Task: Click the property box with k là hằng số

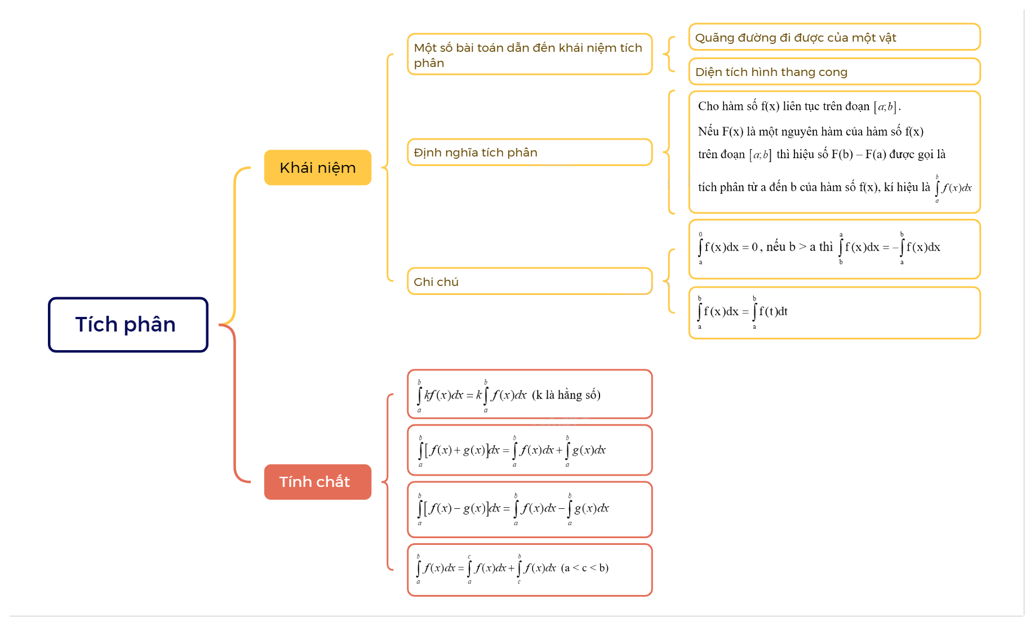Action: click(x=529, y=395)
